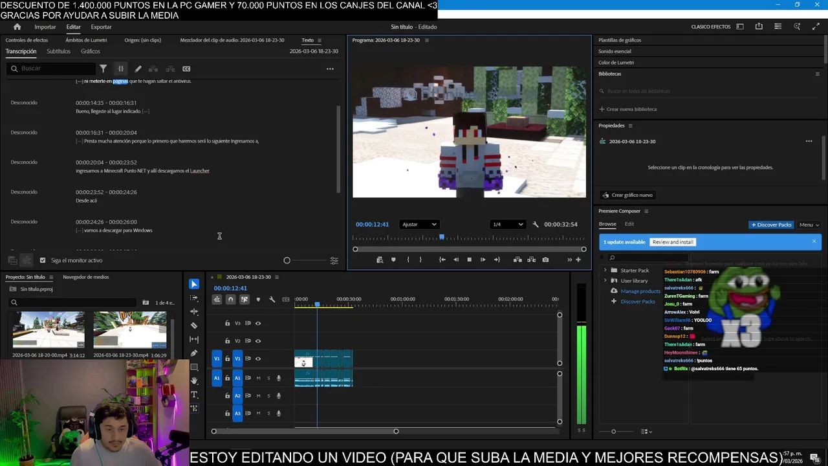Image resolution: width=828 pixels, height=466 pixels.
Task: Select the Selection tool arrow
Action: tap(194, 284)
